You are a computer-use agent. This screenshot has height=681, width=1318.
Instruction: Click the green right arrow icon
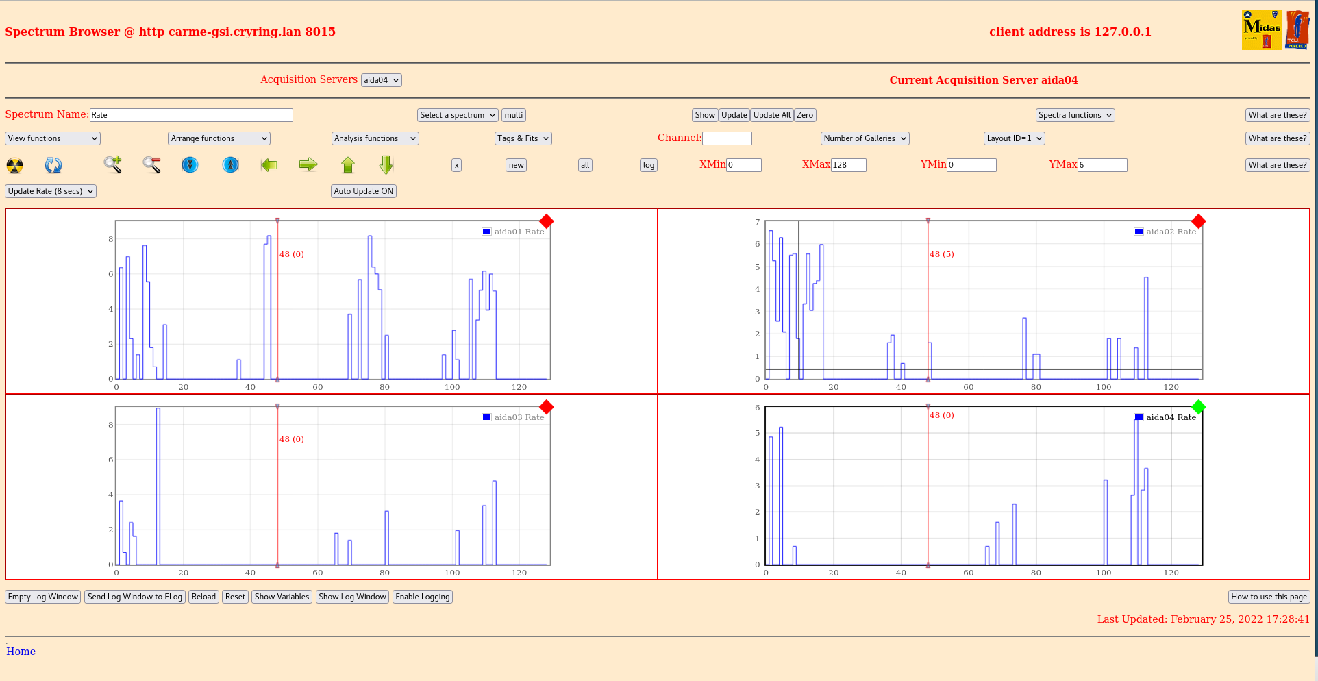pos(308,164)
